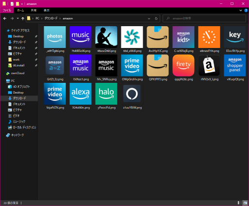This screenshot has width=249, height=206.
Task: Switch to large icons view in status bar
Action: [245, 203]
